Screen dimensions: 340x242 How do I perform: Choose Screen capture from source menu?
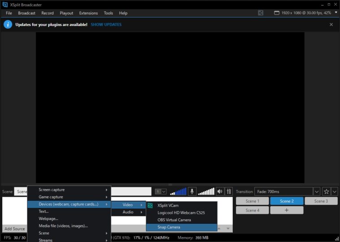point(69,190)
